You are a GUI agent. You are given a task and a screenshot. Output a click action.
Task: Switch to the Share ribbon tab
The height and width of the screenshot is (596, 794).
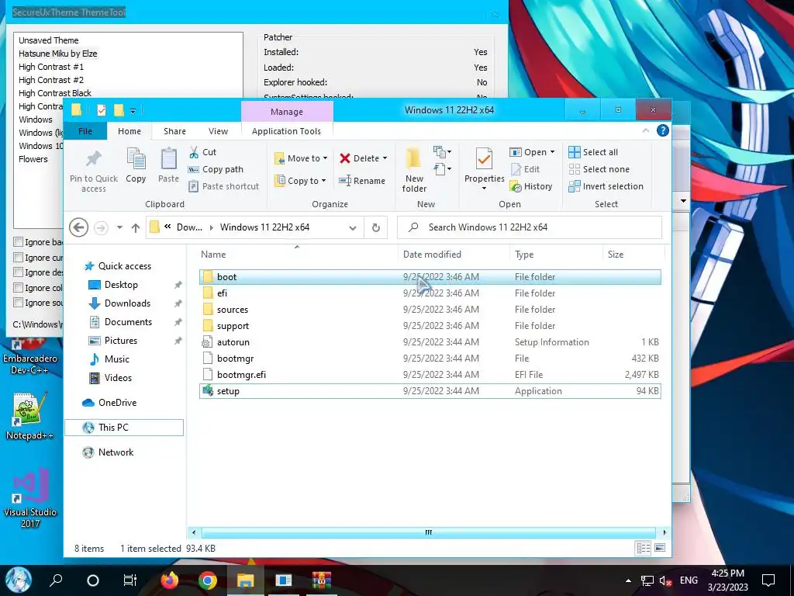(x=174, y=131)
